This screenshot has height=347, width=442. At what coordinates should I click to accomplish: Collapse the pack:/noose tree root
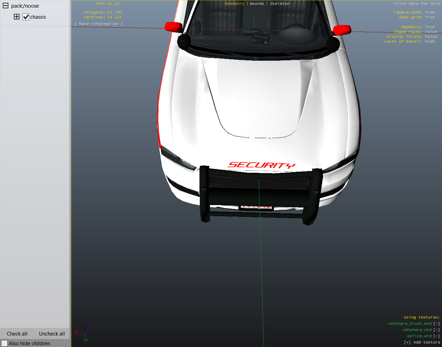click(x=6, y=6)
